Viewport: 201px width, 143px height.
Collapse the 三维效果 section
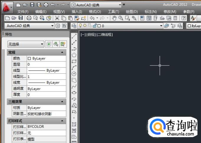(62, 101)
